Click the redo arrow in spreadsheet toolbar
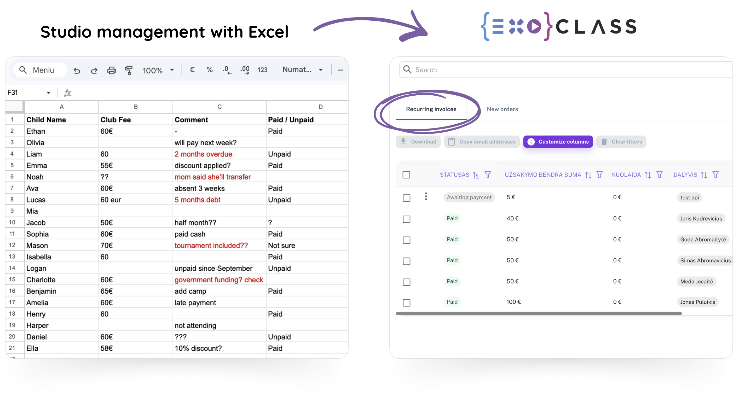The width and height of the screenshot is (739, 405). coord(94,70)
